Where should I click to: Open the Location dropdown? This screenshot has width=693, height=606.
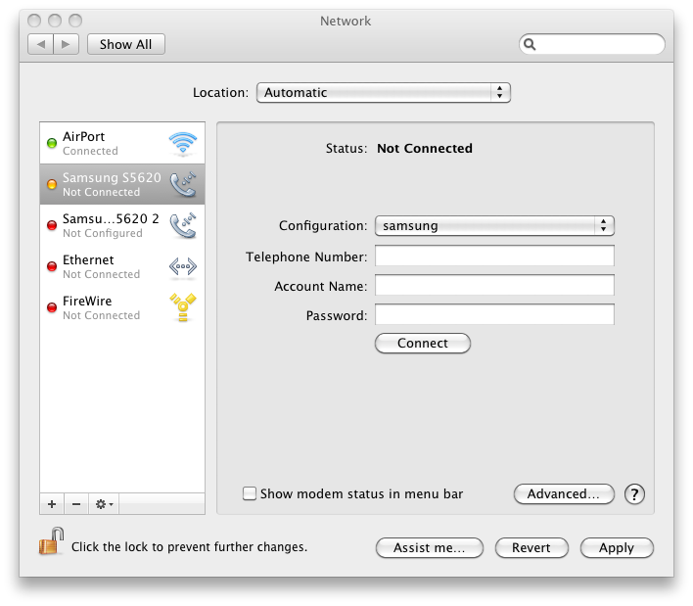(383, 92)
